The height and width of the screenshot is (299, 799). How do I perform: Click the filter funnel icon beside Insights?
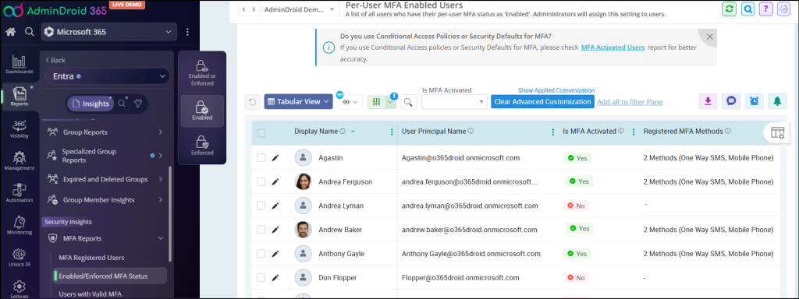(x=137, y=104)
